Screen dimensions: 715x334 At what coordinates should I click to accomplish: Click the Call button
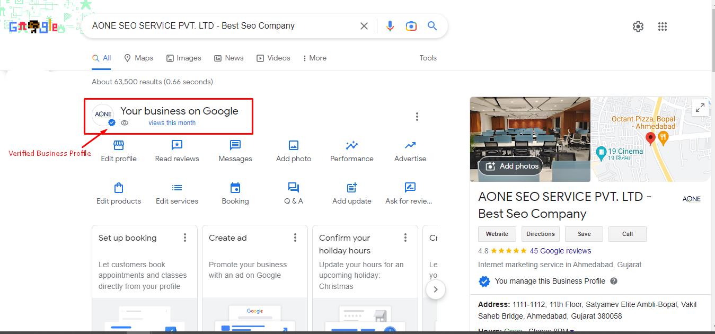tap(628, 234)
